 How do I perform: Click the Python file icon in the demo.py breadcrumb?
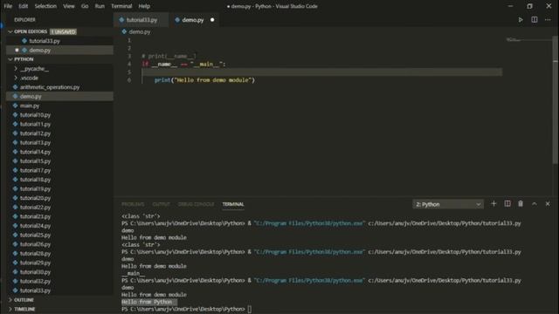coord(124,31)
